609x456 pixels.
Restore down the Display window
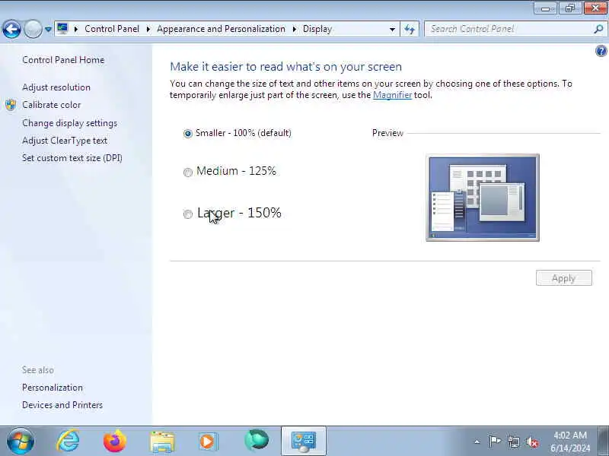coord(570,8)
